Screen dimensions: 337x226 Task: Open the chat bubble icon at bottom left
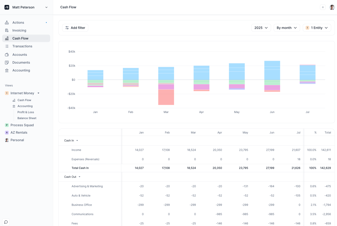6,222
